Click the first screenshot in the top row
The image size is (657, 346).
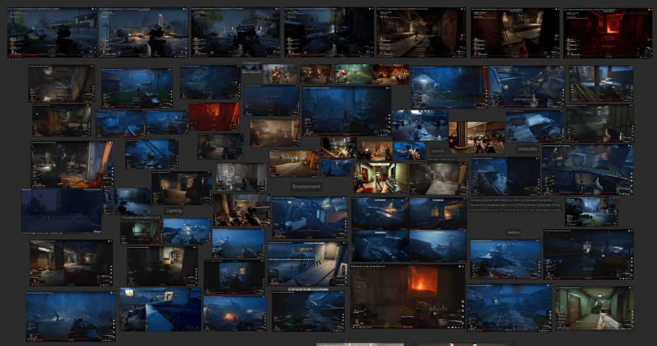[x=52, y=33]
